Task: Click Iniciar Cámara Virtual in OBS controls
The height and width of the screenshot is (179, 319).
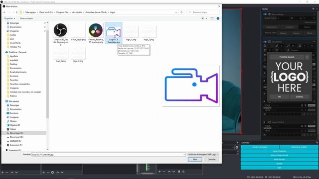Action: tap(279, 155)
